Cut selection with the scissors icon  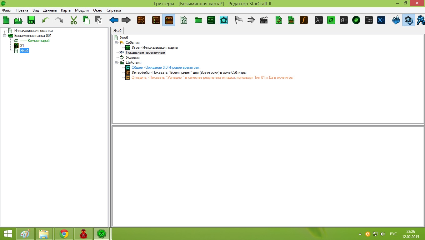click(73, 20)
